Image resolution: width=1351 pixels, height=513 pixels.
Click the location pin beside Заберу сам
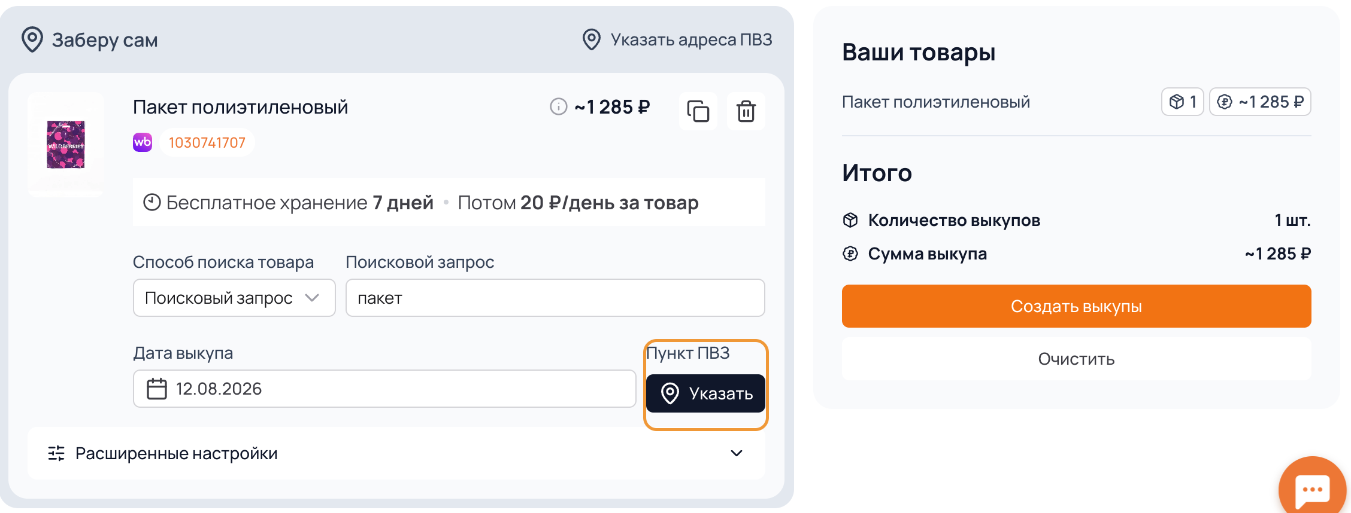[32, 39]
